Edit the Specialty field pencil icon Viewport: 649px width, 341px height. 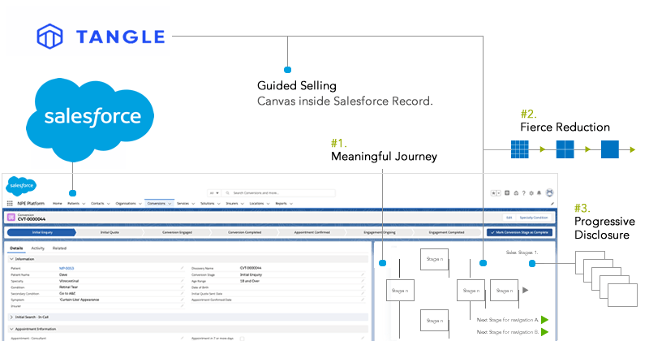182,281
